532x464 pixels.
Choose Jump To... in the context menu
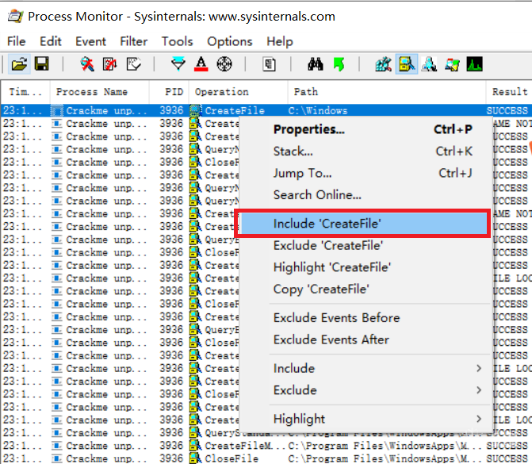(366, 173)
